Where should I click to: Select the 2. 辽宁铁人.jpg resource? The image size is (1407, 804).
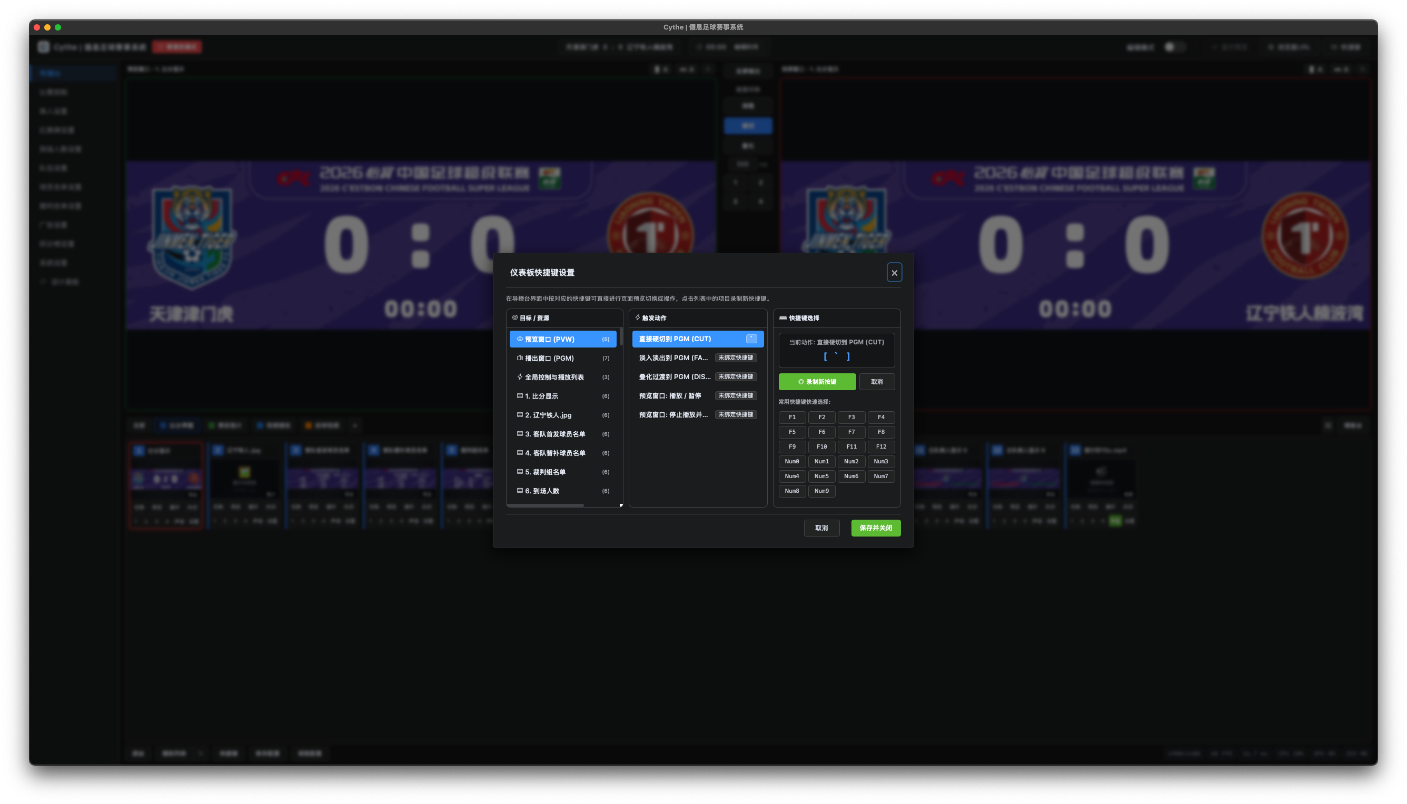[563, 415]
